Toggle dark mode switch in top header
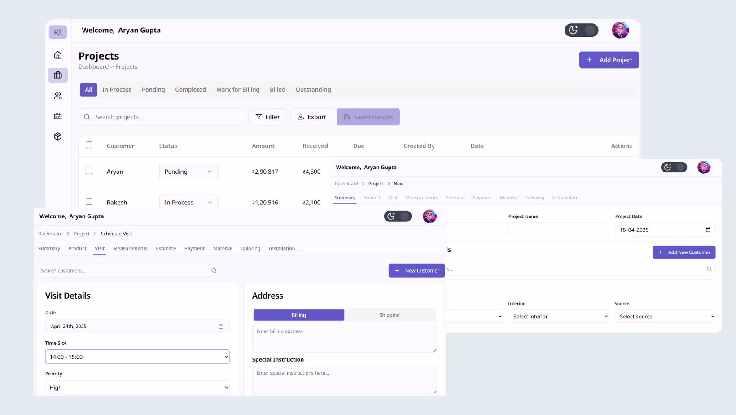Screen dimensions: 736x415 (582, 30)
